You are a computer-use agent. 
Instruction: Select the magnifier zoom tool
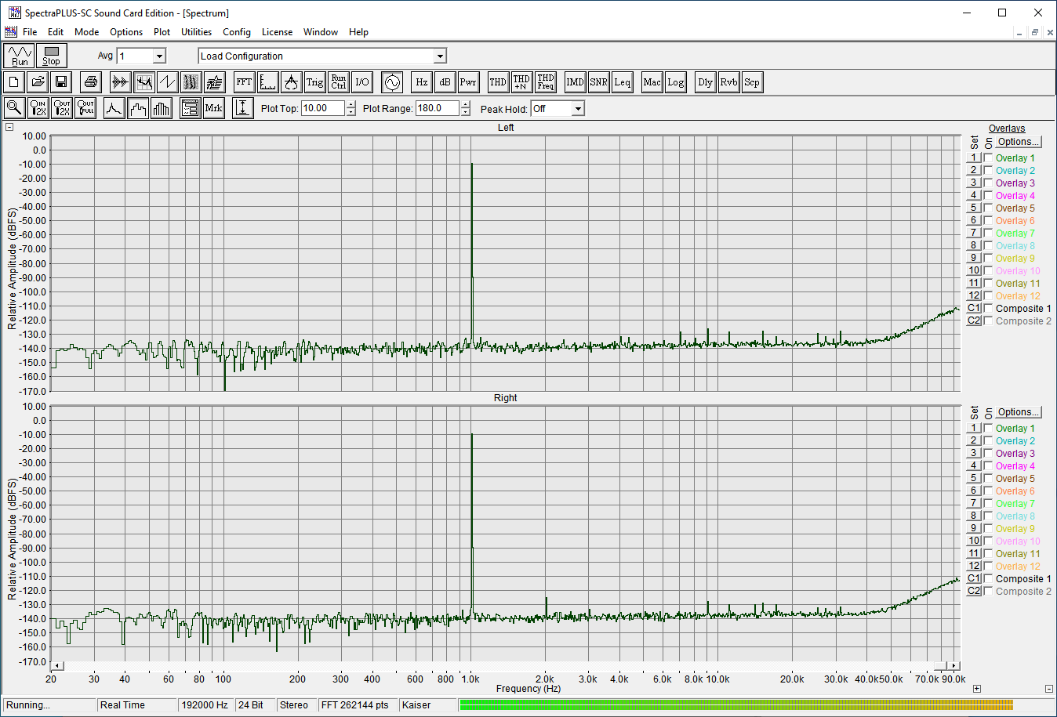click(14, 108)
